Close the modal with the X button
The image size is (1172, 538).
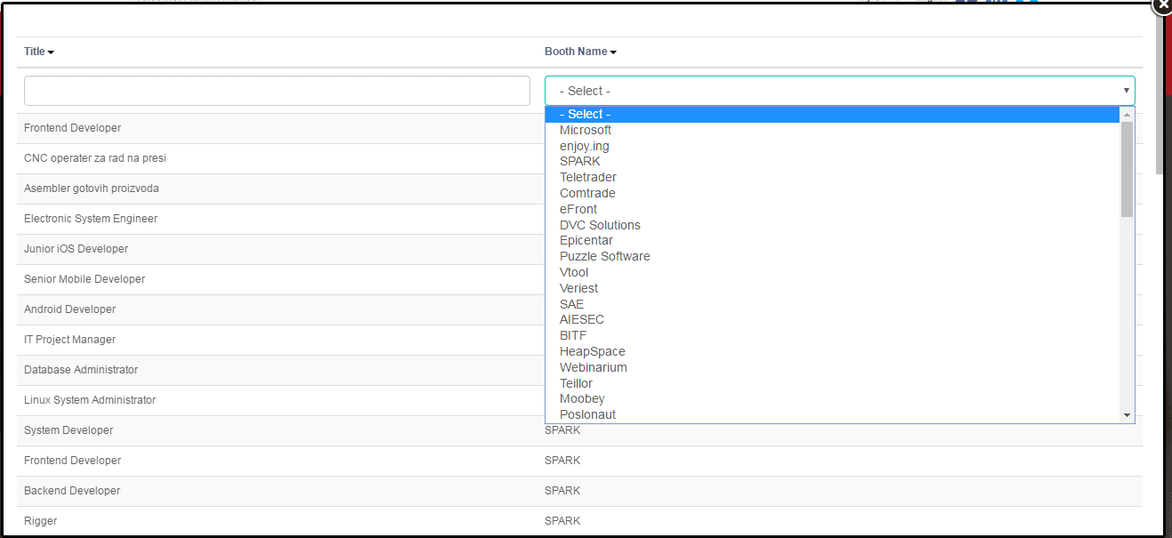pos(1162,5)
